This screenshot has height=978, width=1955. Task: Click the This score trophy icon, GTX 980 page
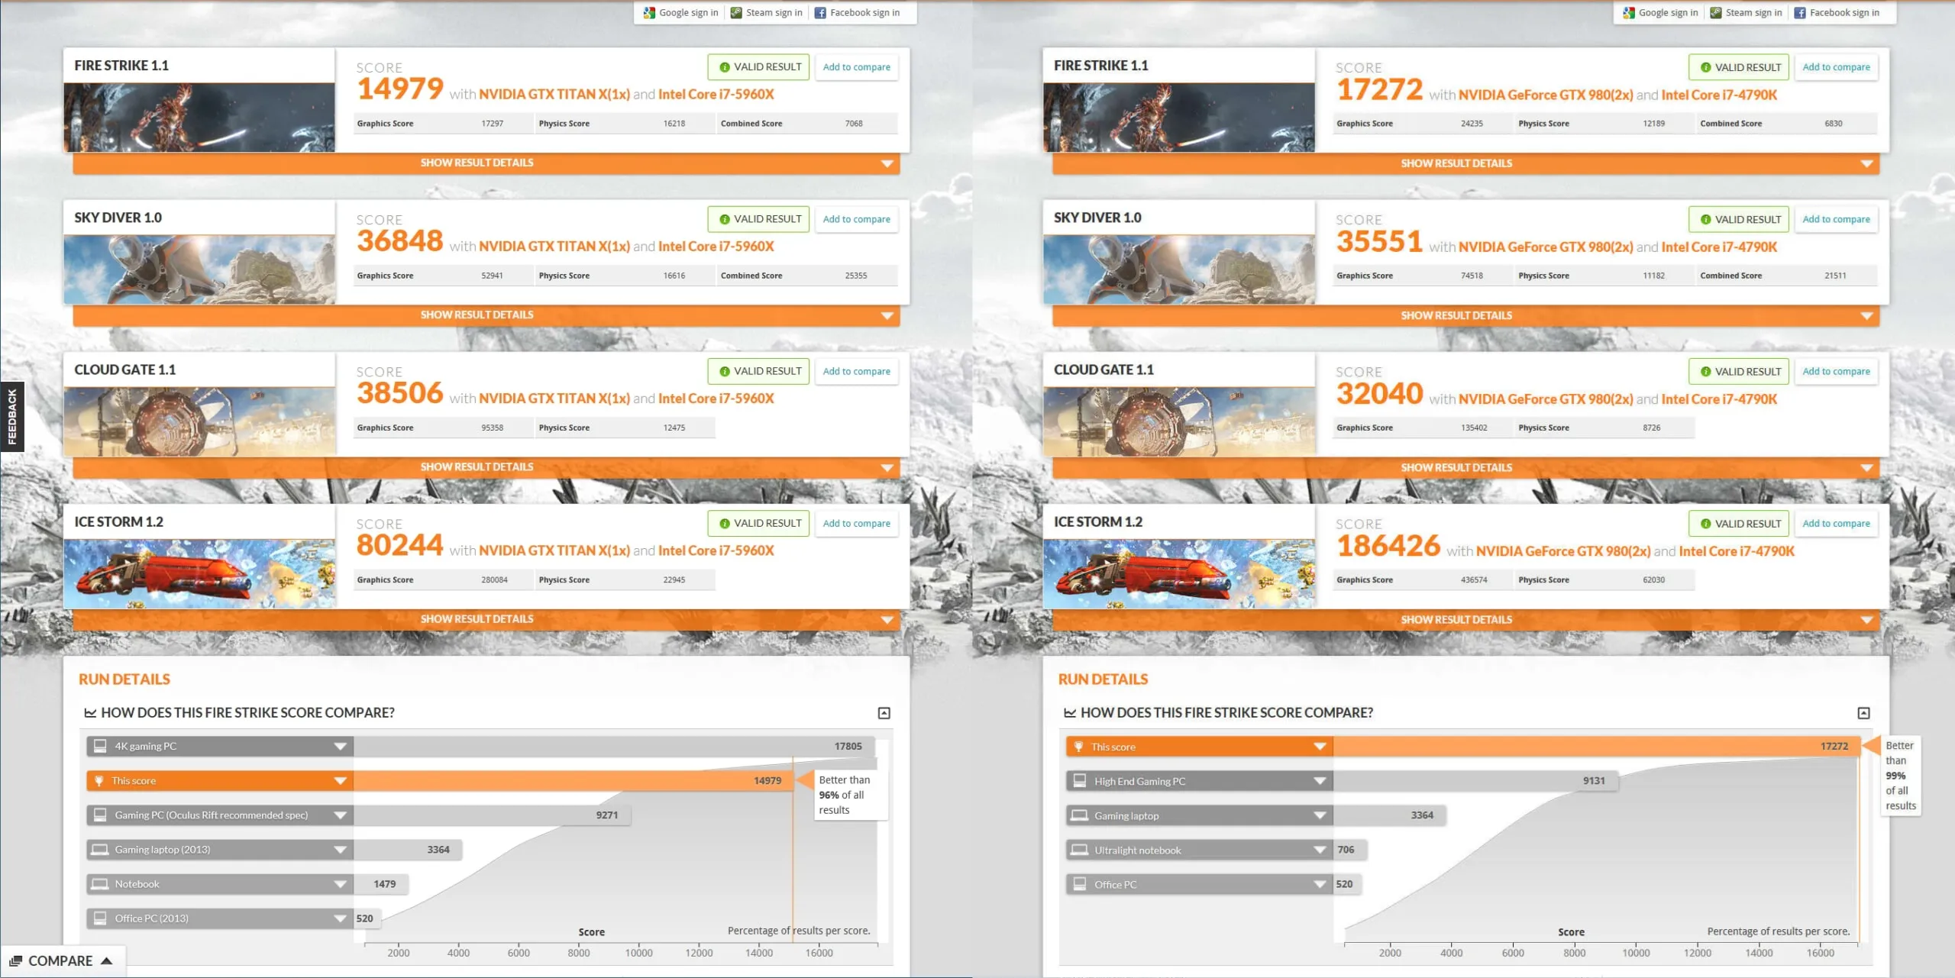pos(1078,747)
